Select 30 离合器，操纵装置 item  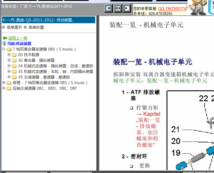pyautogui.click(x=36, y=60)
